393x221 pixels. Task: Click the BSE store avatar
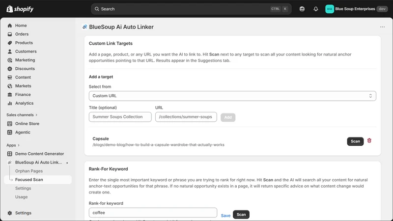330,9
